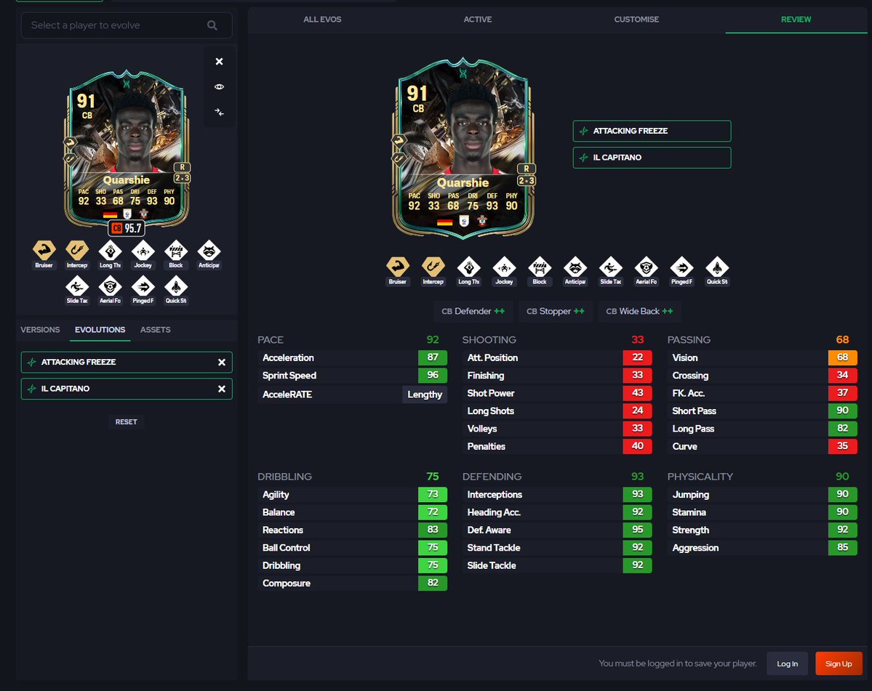The width and height of the screenshot is (872, 691).
Task: Focus the Select a player search field
Action: click(x=127, y=25)
